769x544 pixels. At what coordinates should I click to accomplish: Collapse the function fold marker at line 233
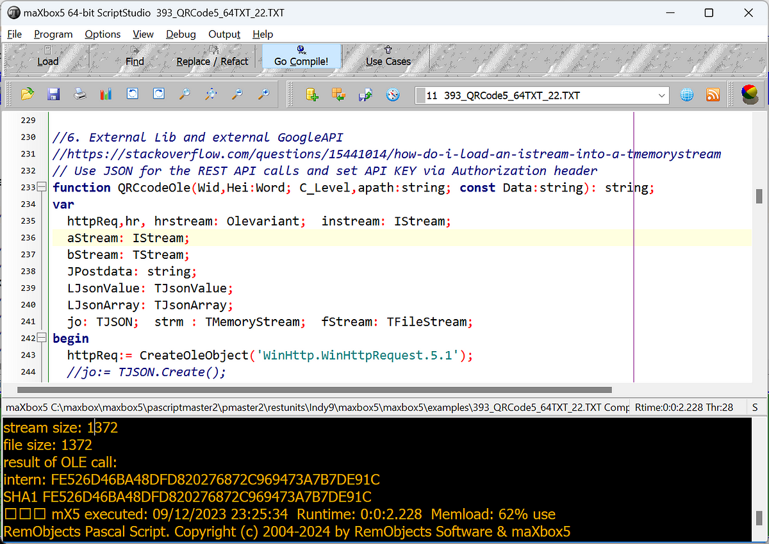(x=42, y=187)
